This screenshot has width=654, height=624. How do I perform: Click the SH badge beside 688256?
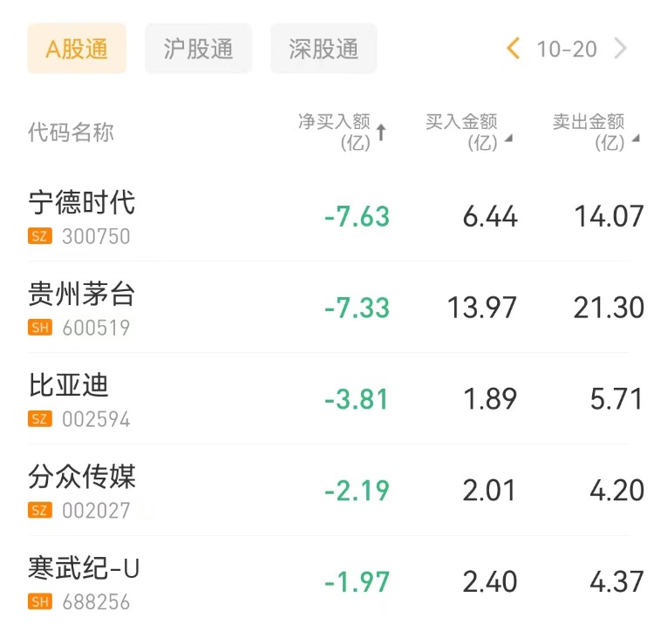[x=40, y=602]
